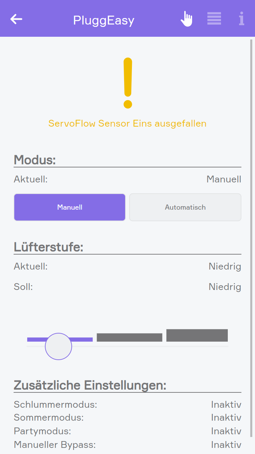This screenshot has width=255, height=454.
Task: Tap the back arrow icon
Action: point(16,19)
